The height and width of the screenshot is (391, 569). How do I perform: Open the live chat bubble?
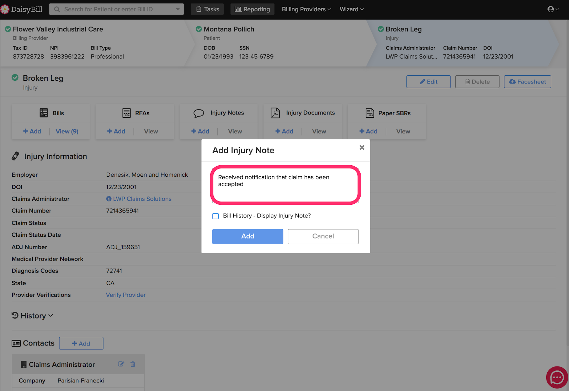(x=557, y=377)
